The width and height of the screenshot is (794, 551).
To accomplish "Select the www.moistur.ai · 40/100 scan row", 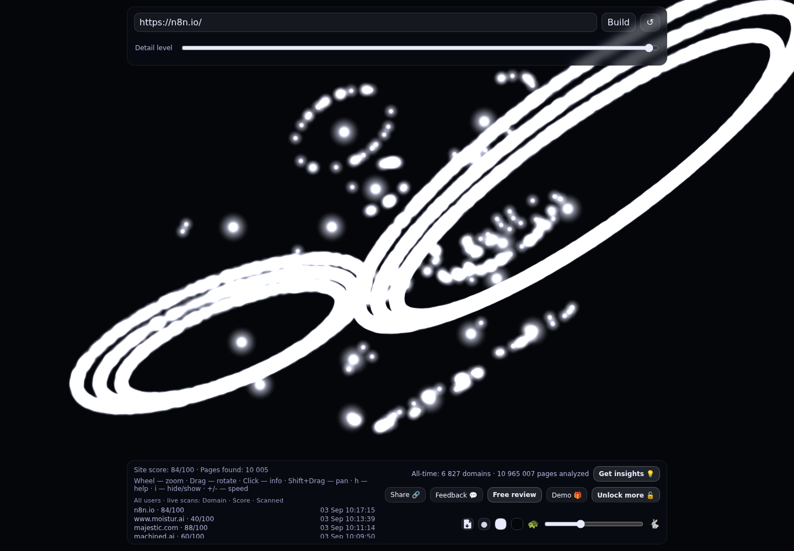I will click(254, 519).
